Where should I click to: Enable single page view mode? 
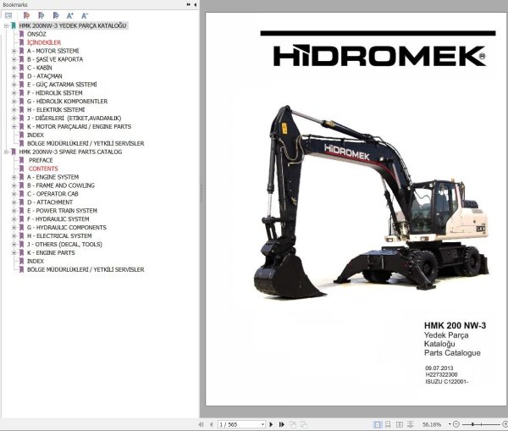click(x=377, y=424)
